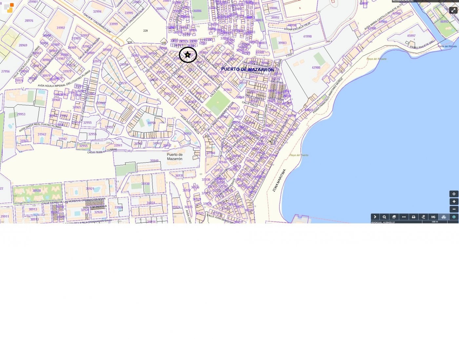
Task: Toggle fullscreen with the expand arrows
Action: pos(453,10)
